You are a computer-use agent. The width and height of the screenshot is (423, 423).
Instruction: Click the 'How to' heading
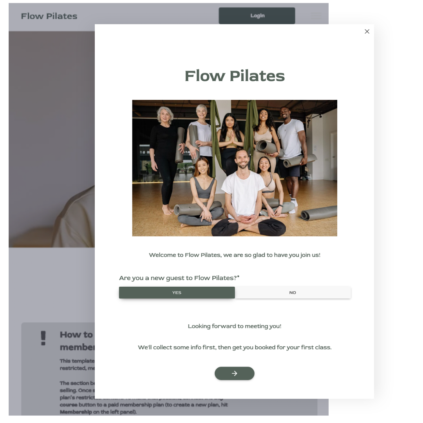tap(76, 334)
